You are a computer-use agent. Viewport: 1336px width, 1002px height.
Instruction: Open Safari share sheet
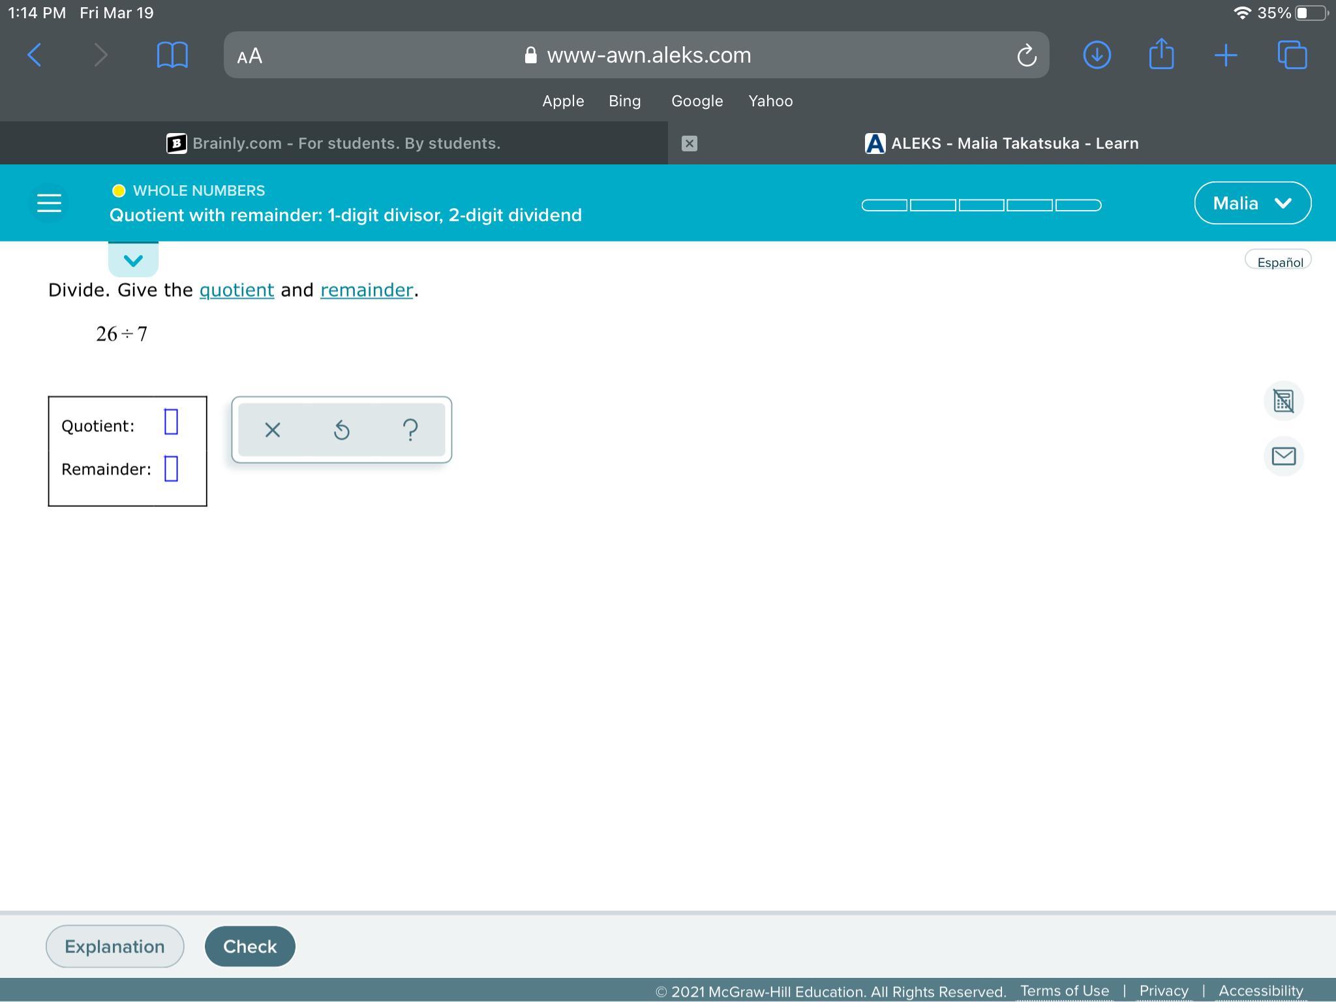[x=1161, y=54]
